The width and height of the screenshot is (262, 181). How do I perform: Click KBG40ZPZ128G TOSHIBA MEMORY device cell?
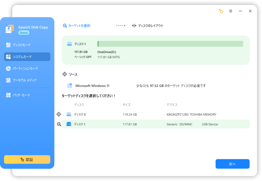pos(191,115)
